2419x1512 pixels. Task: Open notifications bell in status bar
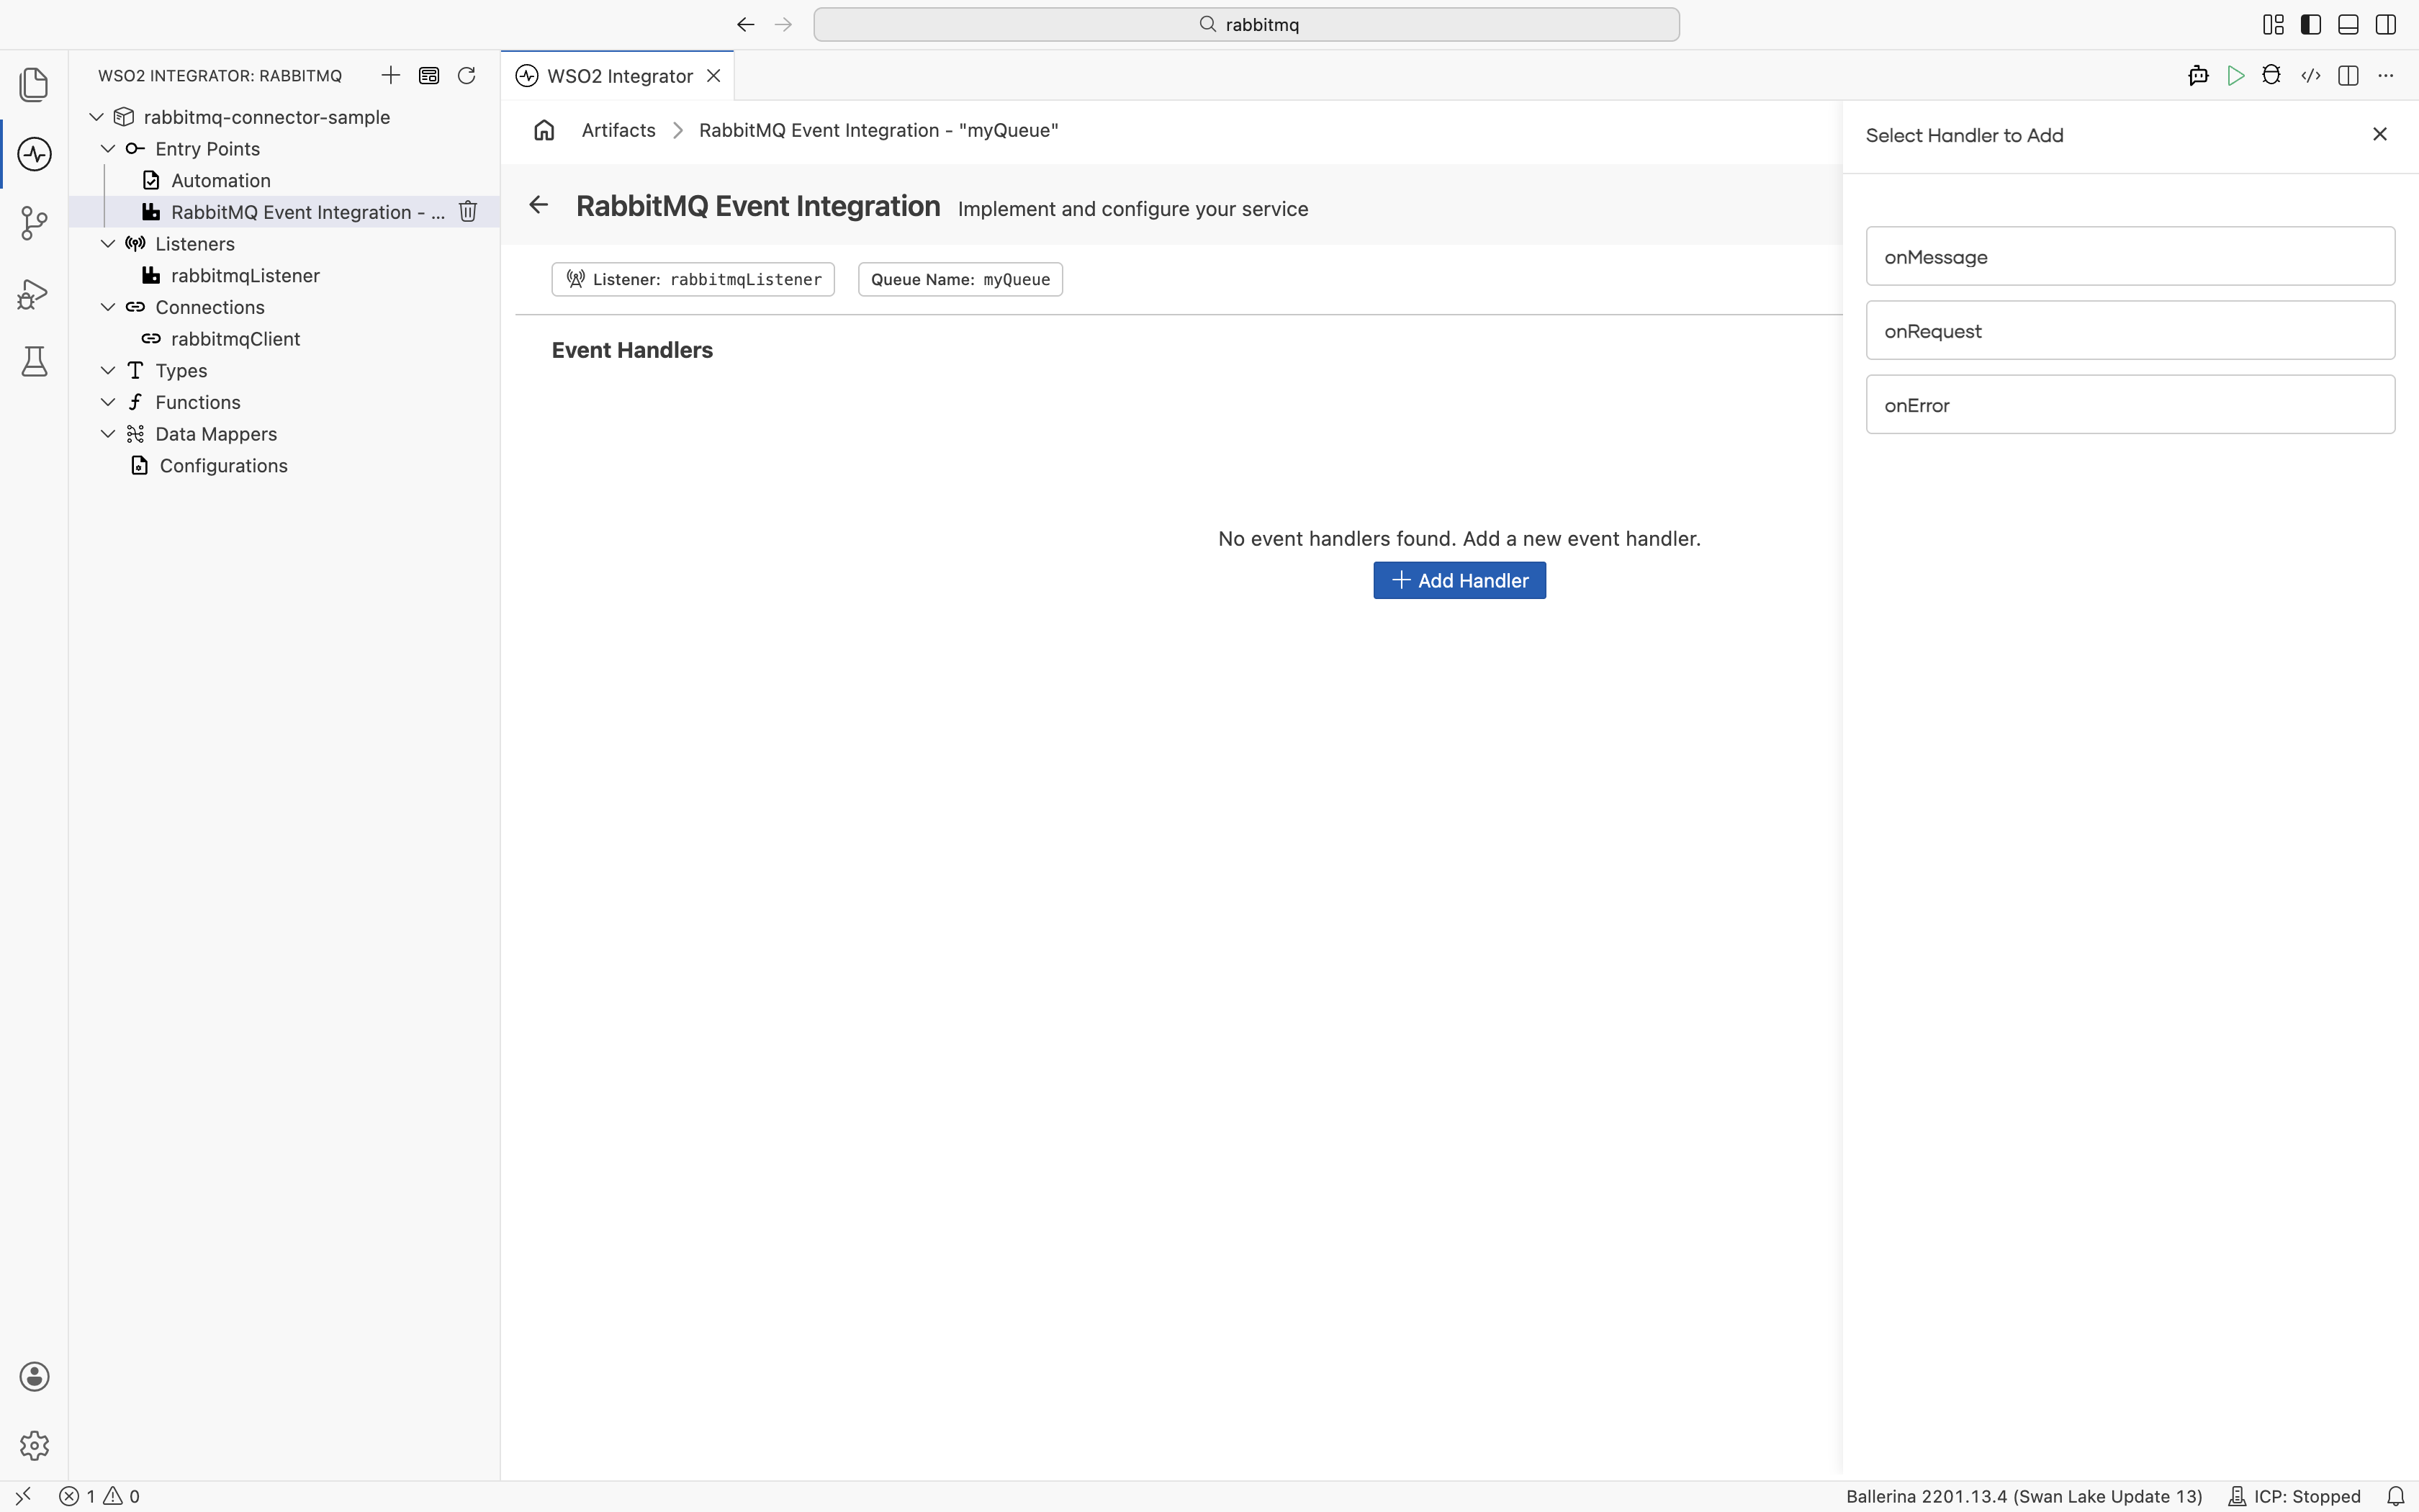[2396, 1496]
